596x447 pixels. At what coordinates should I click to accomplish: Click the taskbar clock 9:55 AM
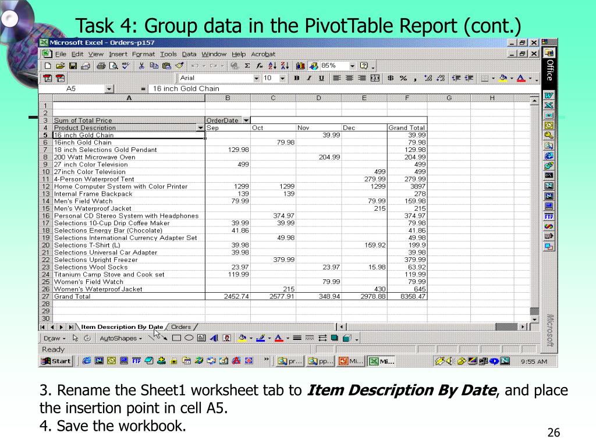[x=534, y=361]
